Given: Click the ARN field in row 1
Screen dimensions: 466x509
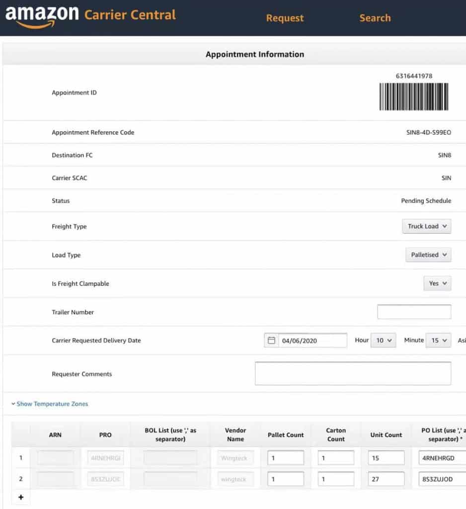Looking at the screenshot, I should click(55, 458).
